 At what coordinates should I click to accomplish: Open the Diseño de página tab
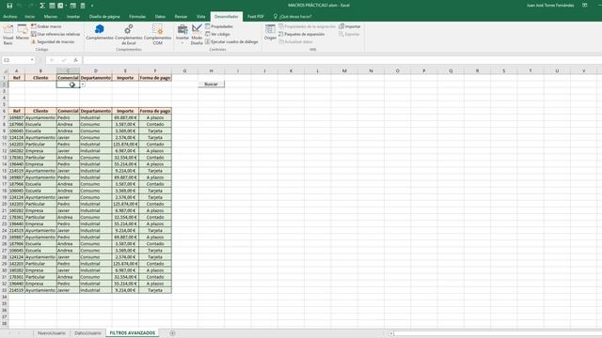104,17
